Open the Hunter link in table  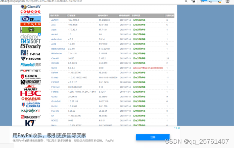tap(54, 106)
